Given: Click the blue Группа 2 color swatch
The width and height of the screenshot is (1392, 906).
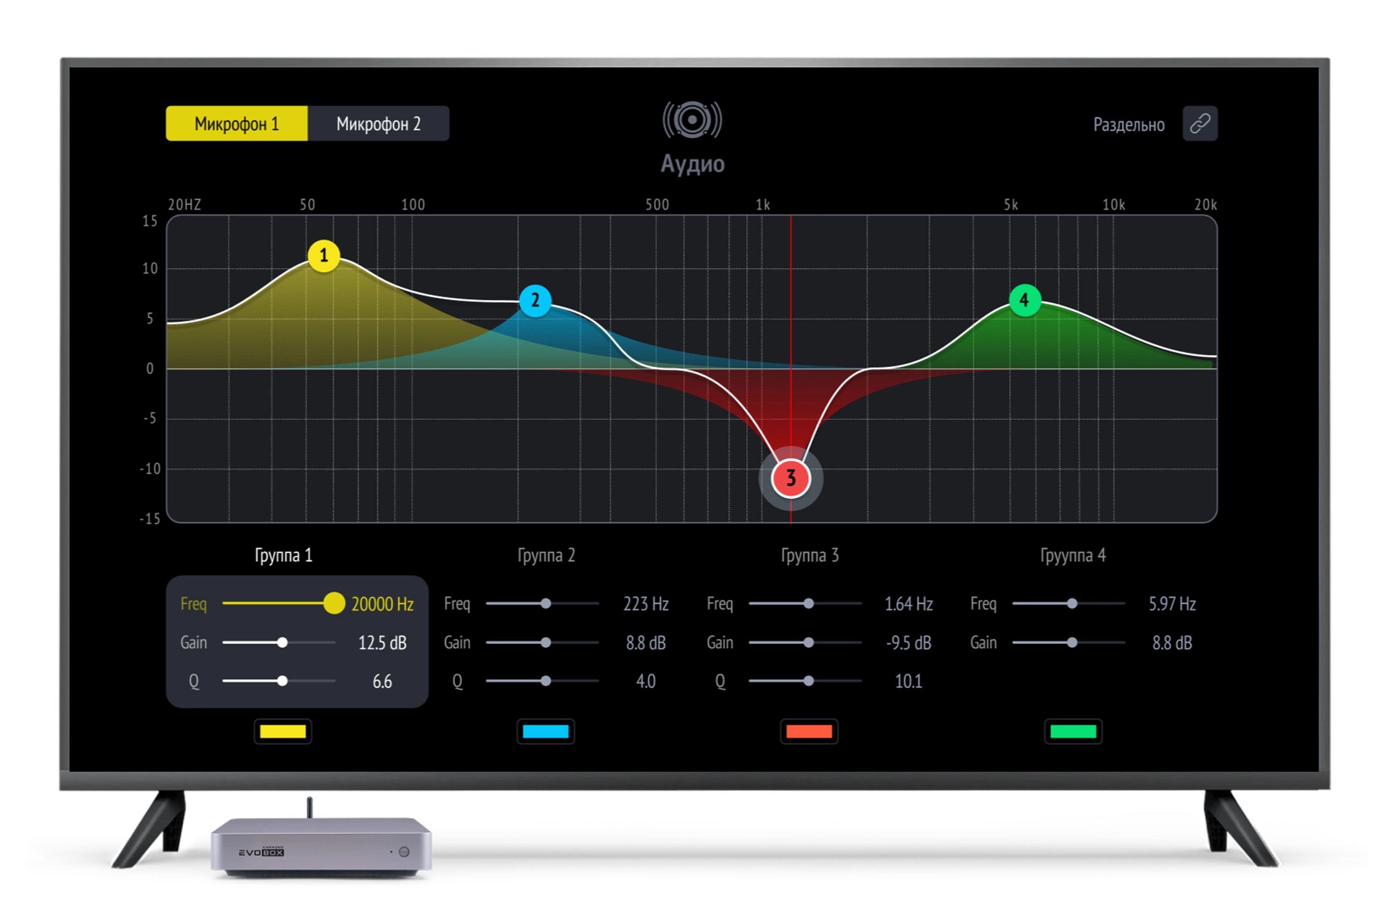Looking at the screenshot, I should (x=545, y=731).
